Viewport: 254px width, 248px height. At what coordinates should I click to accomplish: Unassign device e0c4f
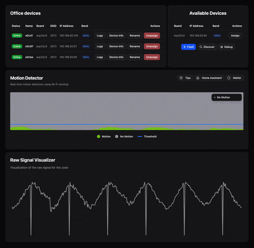pos(152,35)
